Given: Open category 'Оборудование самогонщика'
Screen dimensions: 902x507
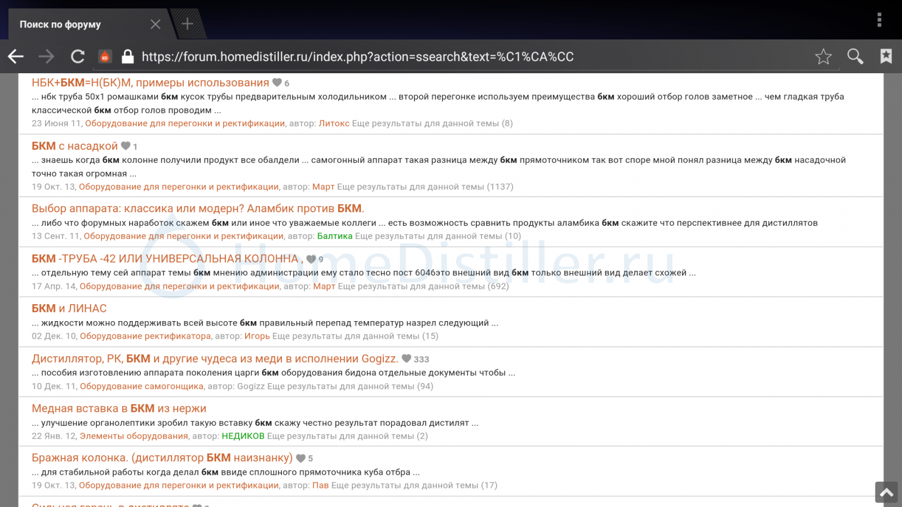Looking at the screenshot, I should (x=142, y=386).
